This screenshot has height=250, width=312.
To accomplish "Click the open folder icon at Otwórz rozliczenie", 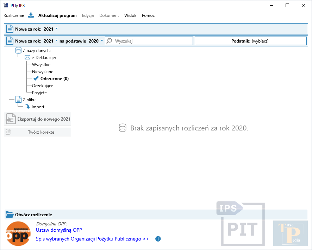I will tap(10, 214).
